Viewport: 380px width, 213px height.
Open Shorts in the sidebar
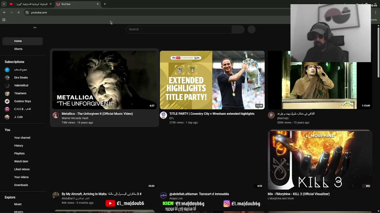coord(23,49)
